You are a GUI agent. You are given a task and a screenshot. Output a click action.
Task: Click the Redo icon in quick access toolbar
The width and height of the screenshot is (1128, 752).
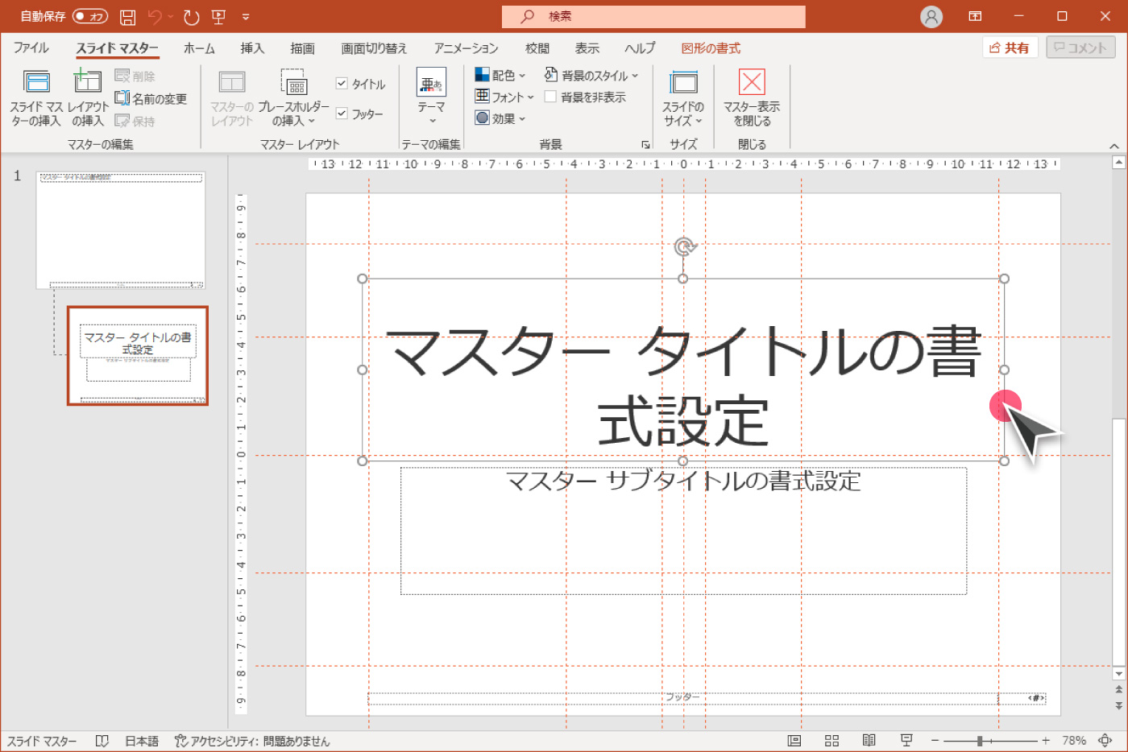tap(191, 16)
